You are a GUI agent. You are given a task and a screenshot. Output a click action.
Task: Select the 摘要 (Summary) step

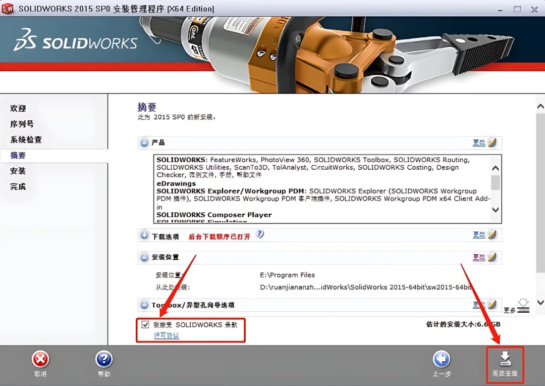(x=18, y=155)
